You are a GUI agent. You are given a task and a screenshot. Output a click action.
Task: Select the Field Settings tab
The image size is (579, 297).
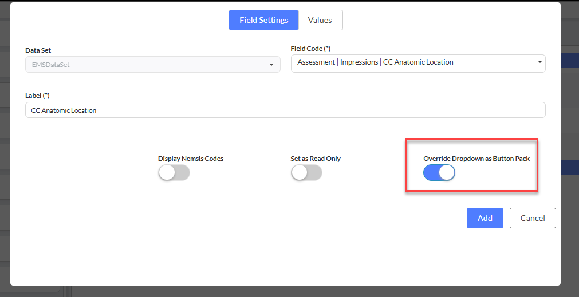pos(263,20)
